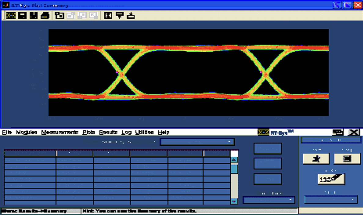Open the dropdown above the results table

197,142
